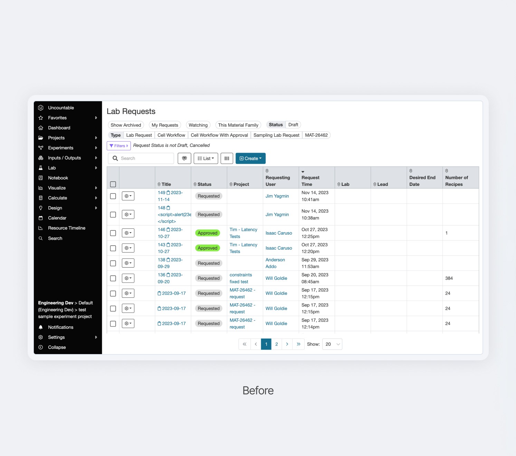Check the row 138 2023-09-29 checkbox

[x=113, y=263]
